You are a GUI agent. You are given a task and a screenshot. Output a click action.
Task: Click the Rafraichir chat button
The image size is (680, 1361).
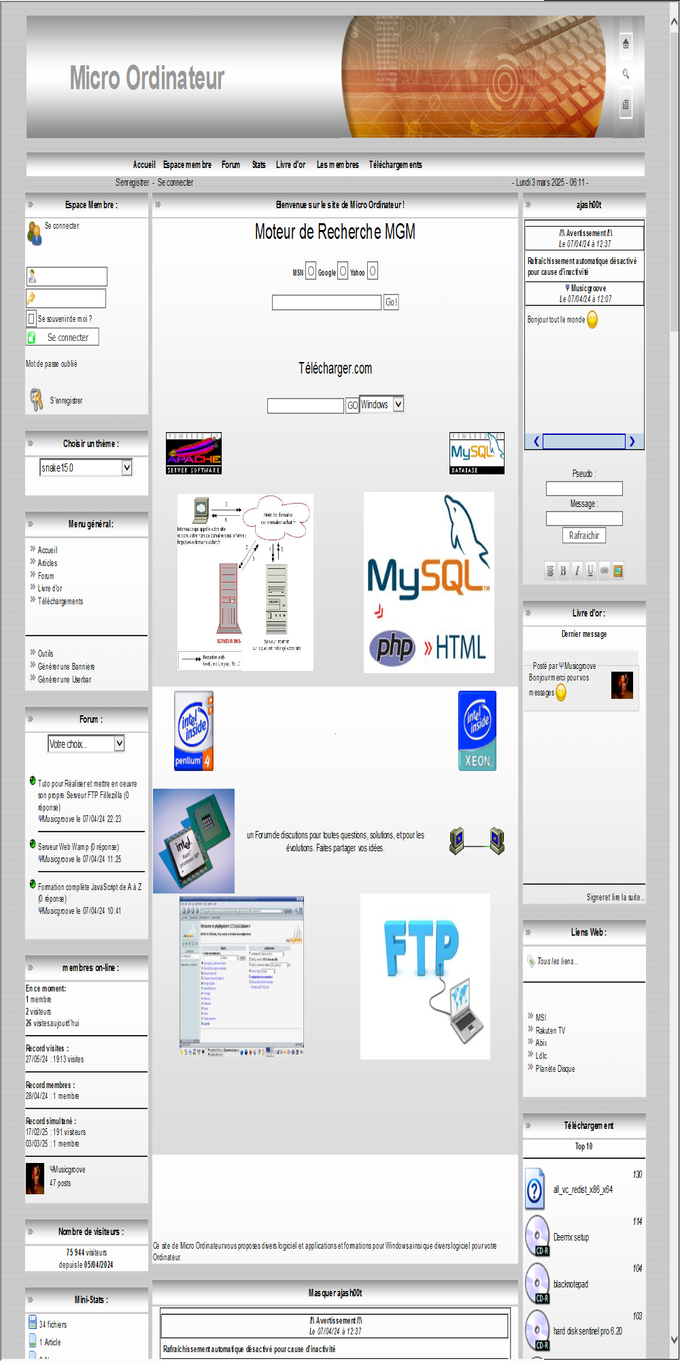[x=584, y=536]
